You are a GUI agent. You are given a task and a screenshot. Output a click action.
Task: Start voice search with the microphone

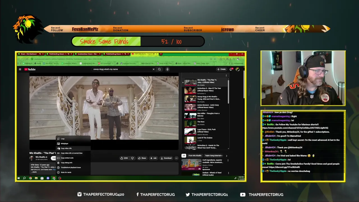[167, 69]
